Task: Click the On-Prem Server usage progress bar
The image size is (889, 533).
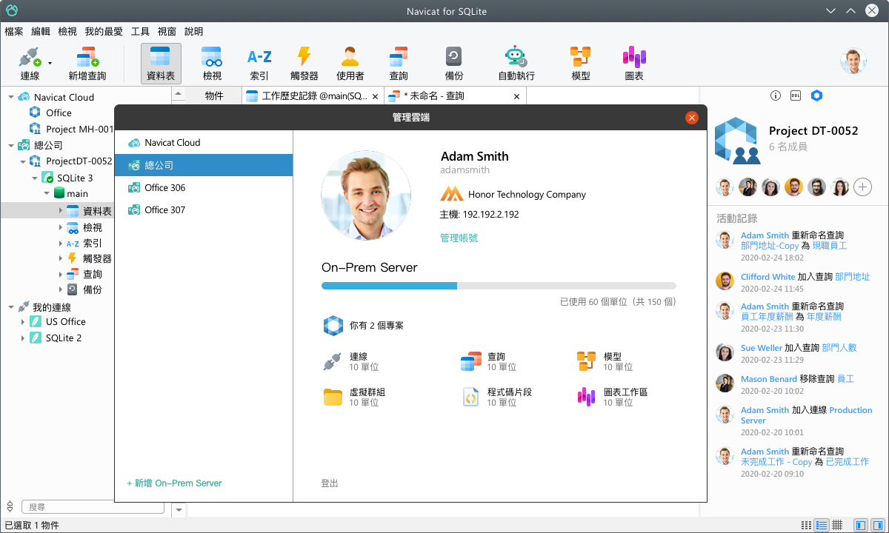Action: 499,286
